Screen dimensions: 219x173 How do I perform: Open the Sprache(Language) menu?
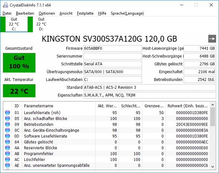[127, 13]
